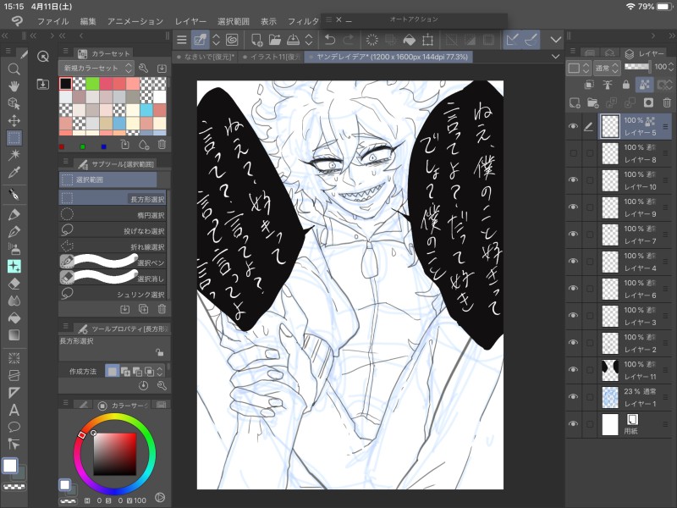
Task: Open the 作成方法 options stepper
Action: (x=160, y=371)
